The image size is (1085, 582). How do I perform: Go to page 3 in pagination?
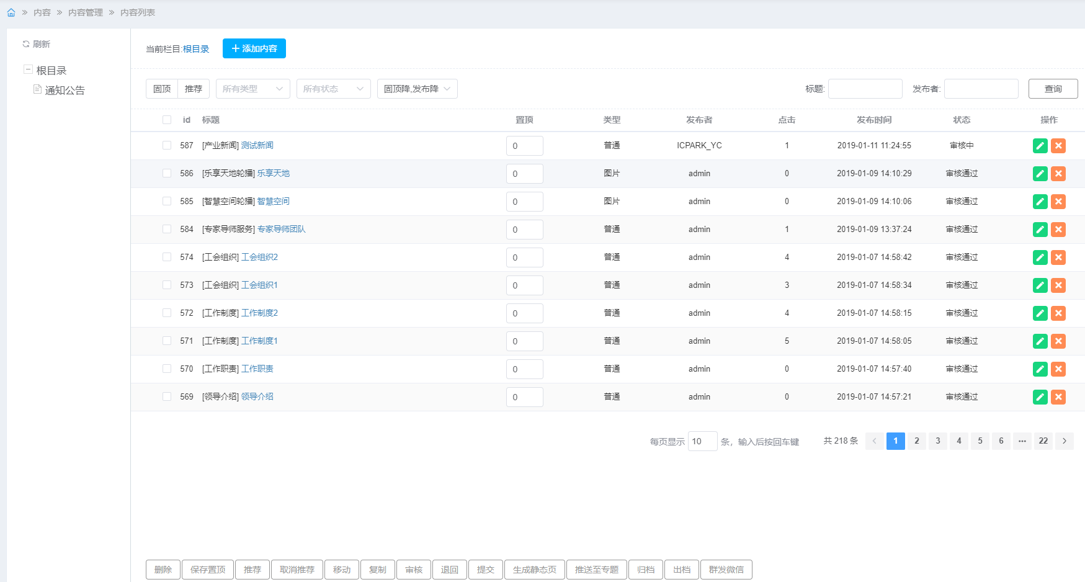click(938, 441)
